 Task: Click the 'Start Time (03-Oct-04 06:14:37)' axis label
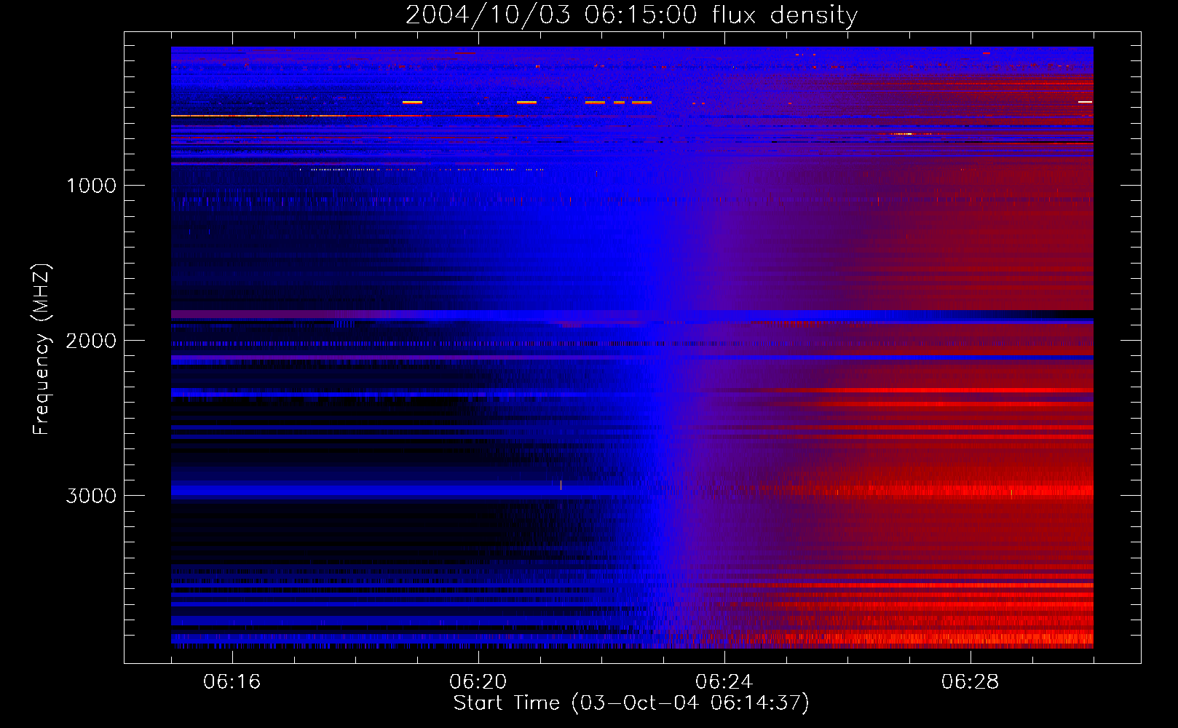(x=631, y=703)
